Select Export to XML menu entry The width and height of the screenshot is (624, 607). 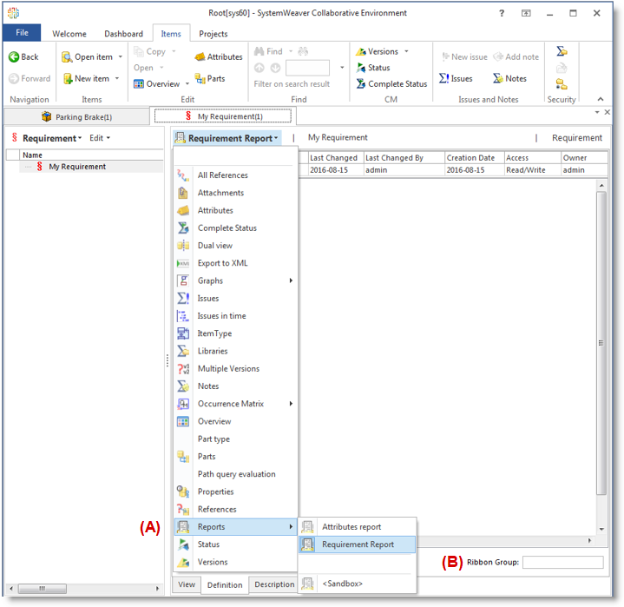click(x=235, y=263)
